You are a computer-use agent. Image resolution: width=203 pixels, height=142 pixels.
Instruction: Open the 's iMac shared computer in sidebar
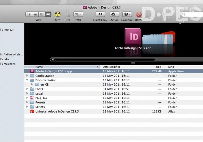pyautogui.click(x=5, y=59)
